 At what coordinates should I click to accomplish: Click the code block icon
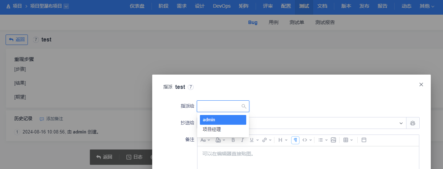click(x=305, y=140)
